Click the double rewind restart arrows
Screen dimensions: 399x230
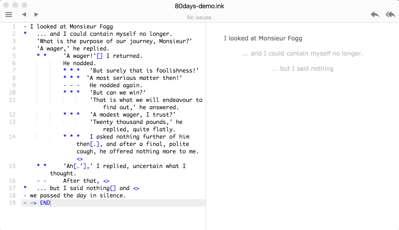click(x=390, y=15)
